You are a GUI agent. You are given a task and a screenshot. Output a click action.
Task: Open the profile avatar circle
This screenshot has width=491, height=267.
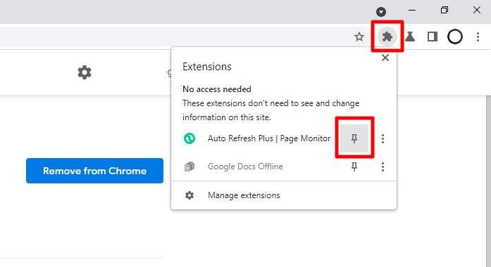click(455, 37)
